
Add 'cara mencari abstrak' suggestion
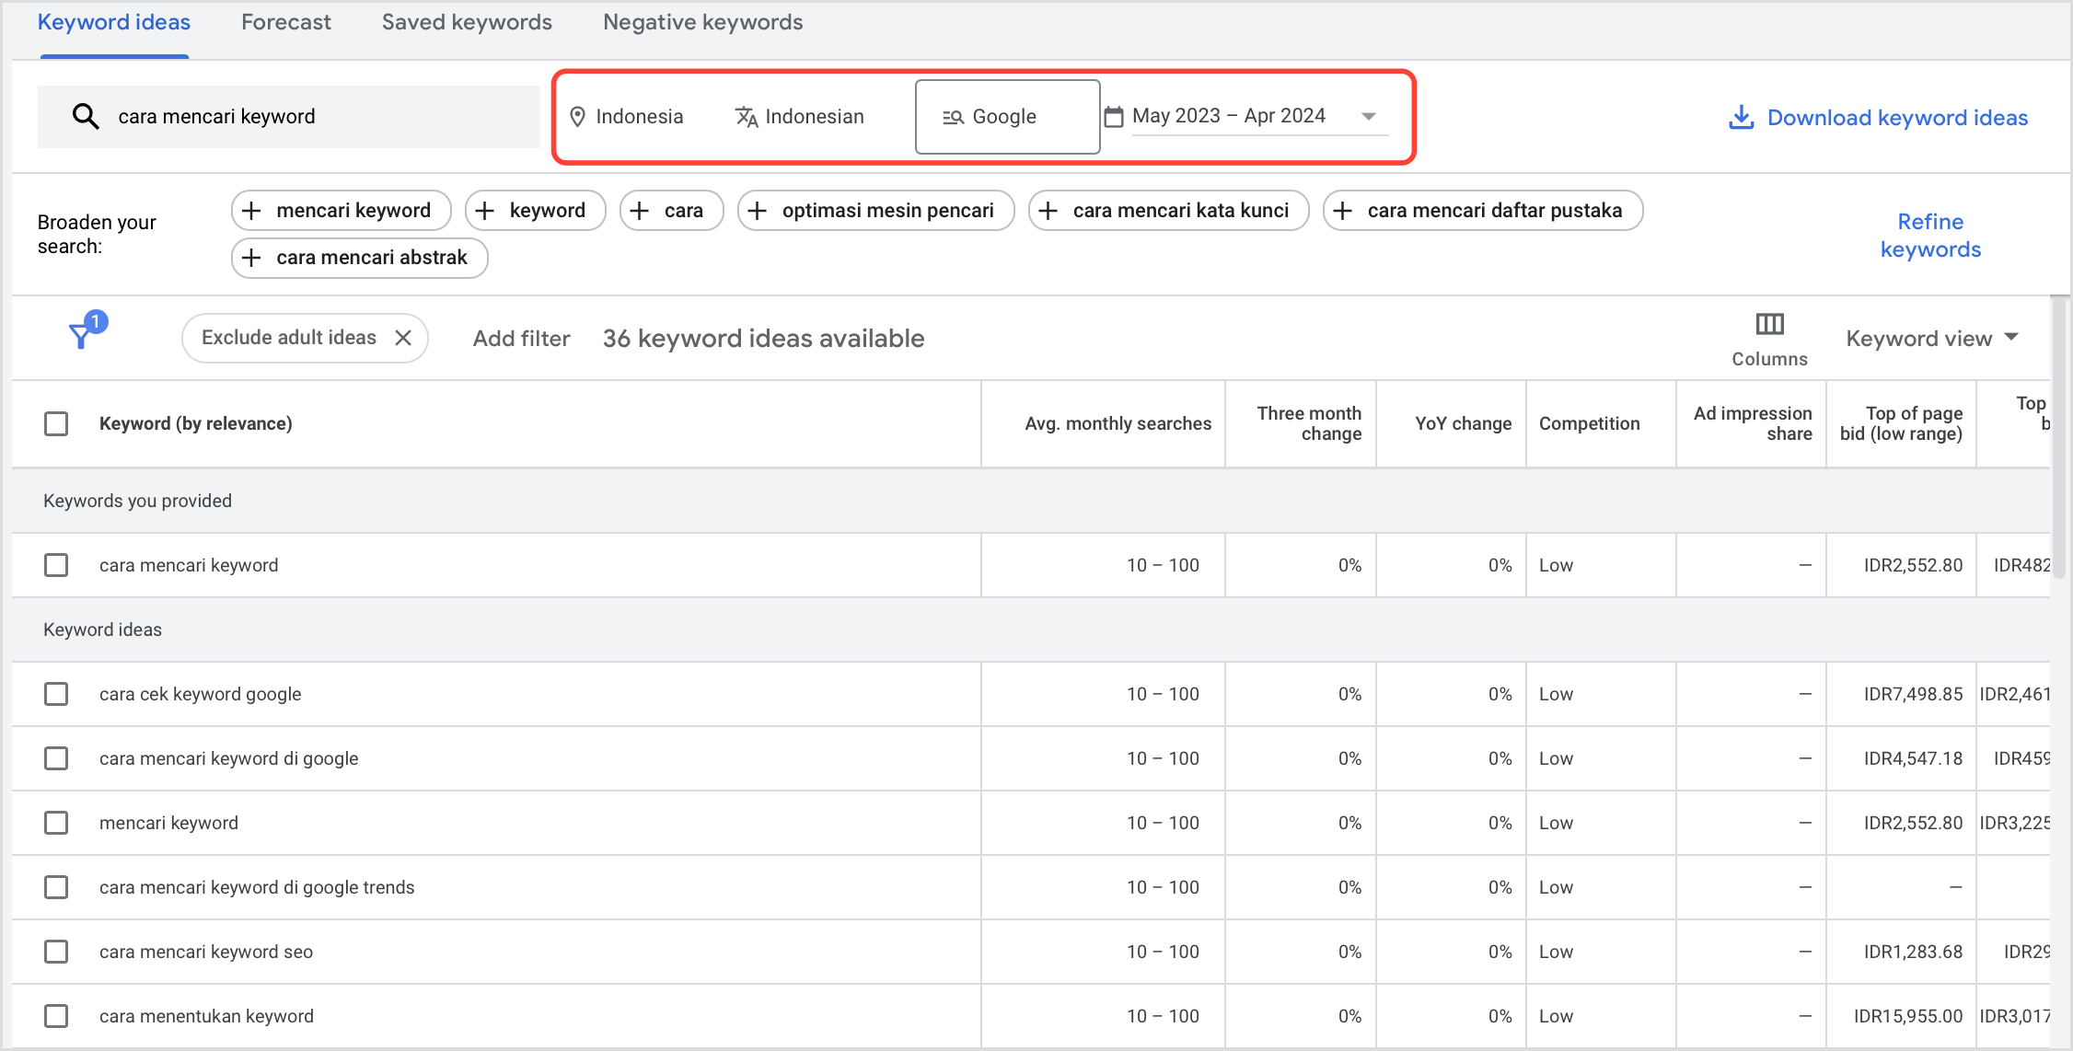(x=360, y=258)
